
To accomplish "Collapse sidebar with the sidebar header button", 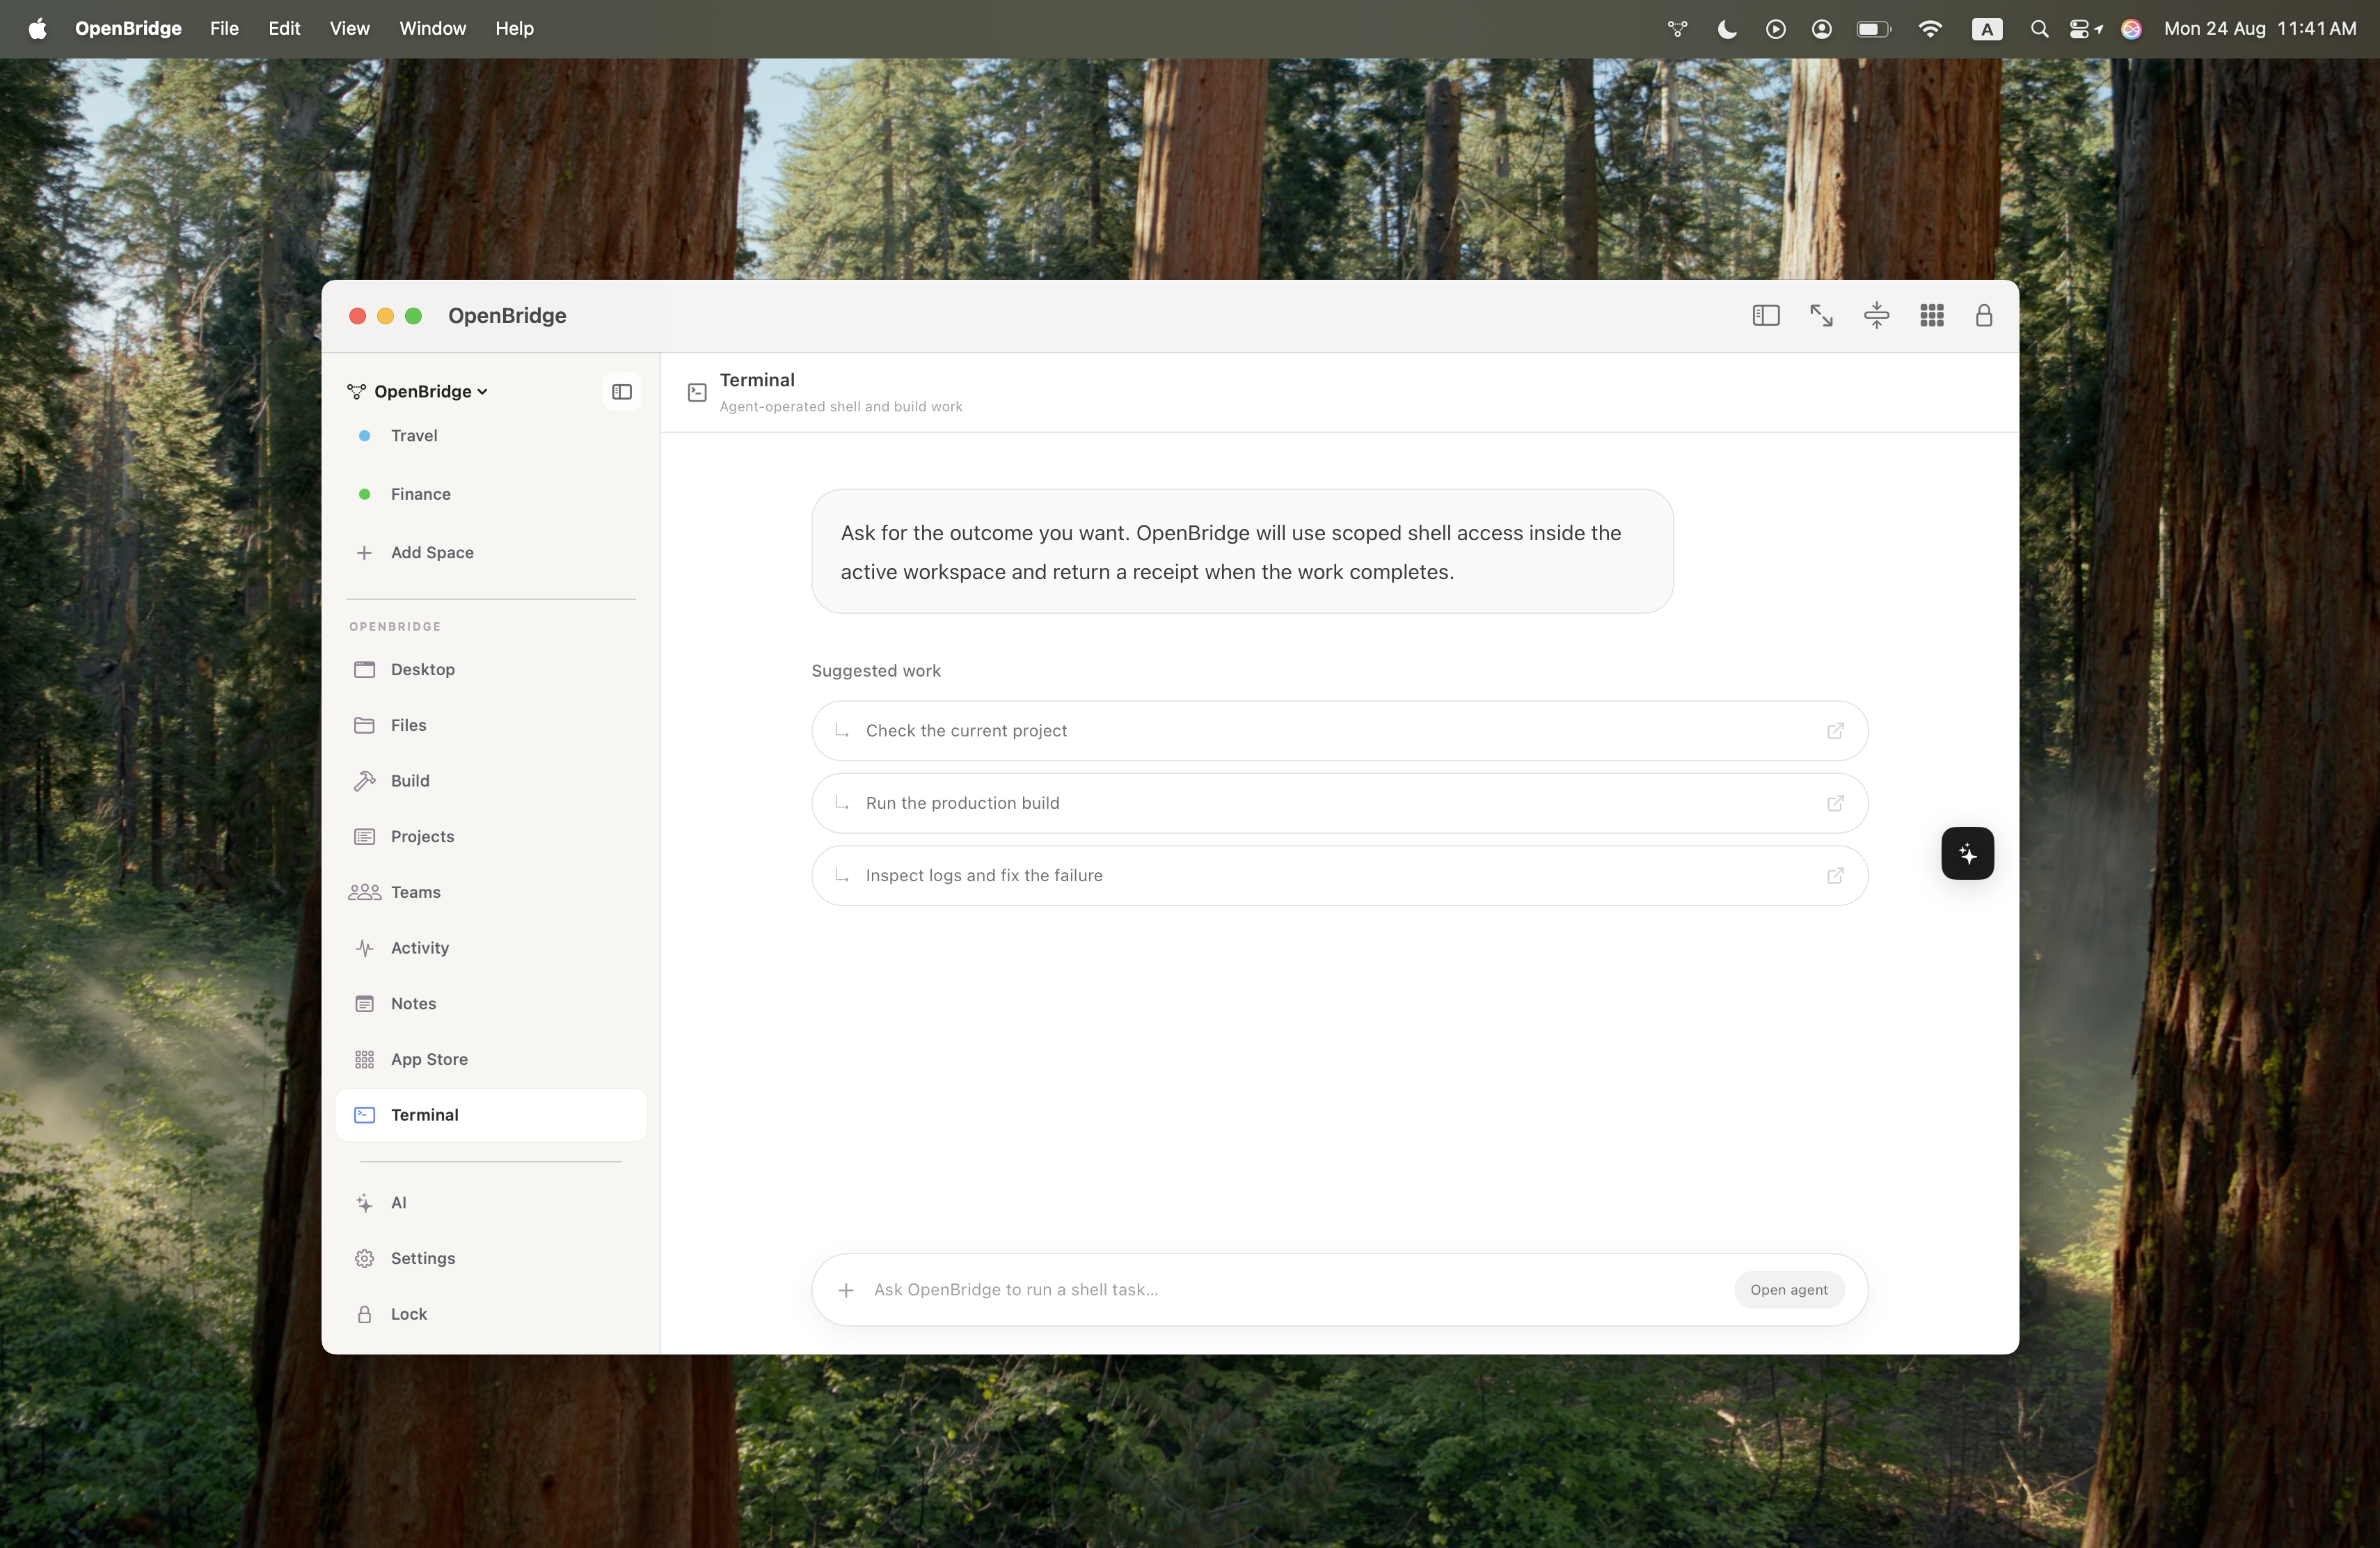I will [x=622, y=392].
